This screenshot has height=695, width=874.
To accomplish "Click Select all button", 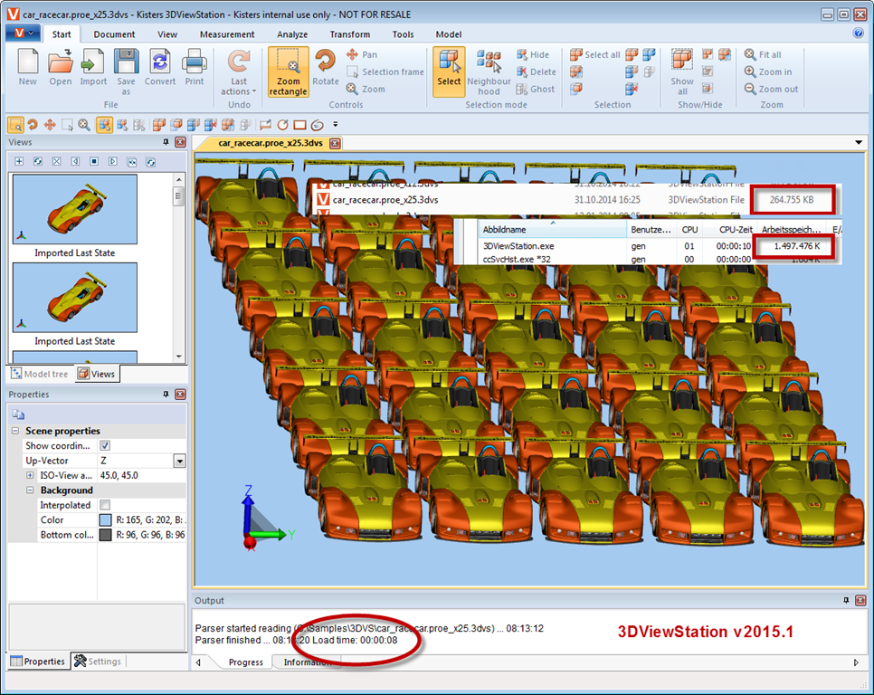I will coord(594,54).
